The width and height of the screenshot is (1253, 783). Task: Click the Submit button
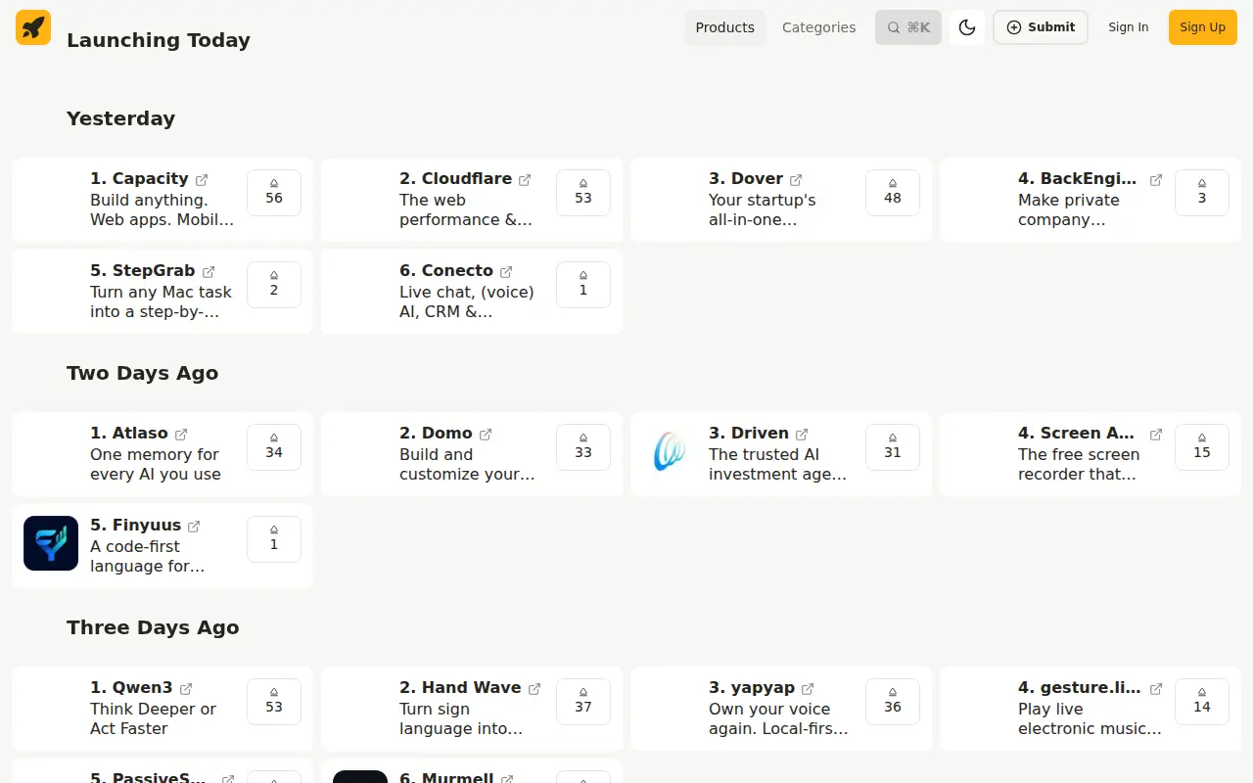click(x=1041, y=27)
